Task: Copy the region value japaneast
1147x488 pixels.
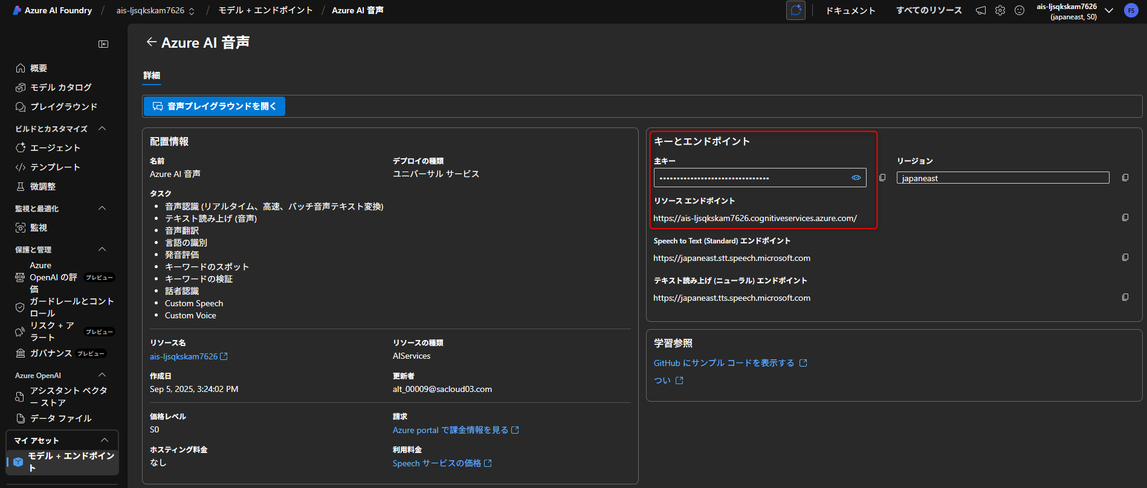Action: click(x=1125, y=178)
